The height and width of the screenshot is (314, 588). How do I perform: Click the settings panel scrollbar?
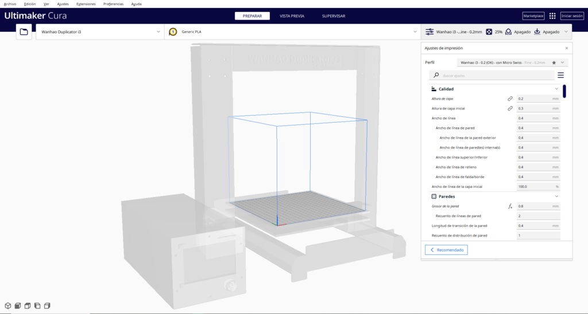pyautogui.click(x=564, y=91)
